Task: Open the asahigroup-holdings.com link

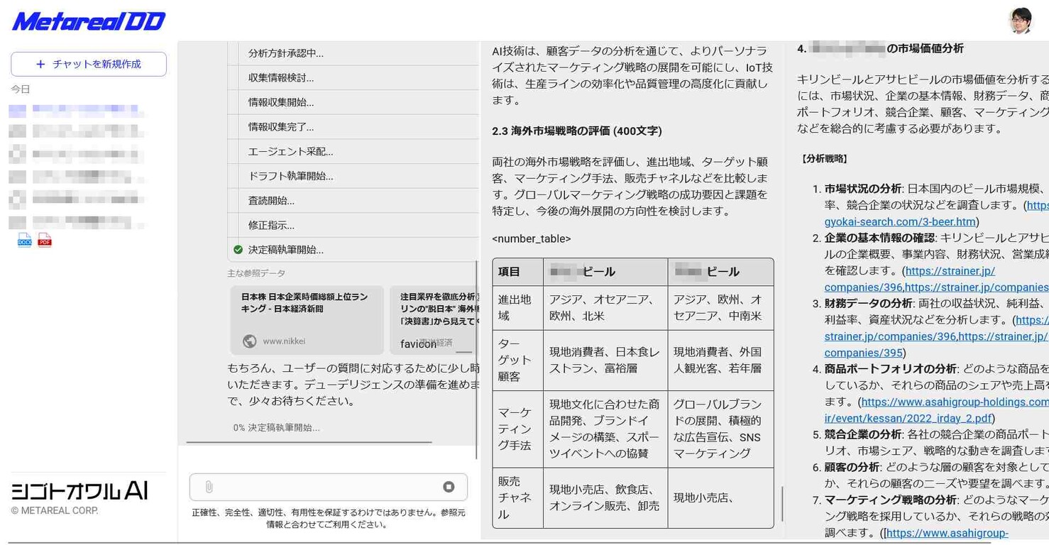Action: (x=955, y=402)
